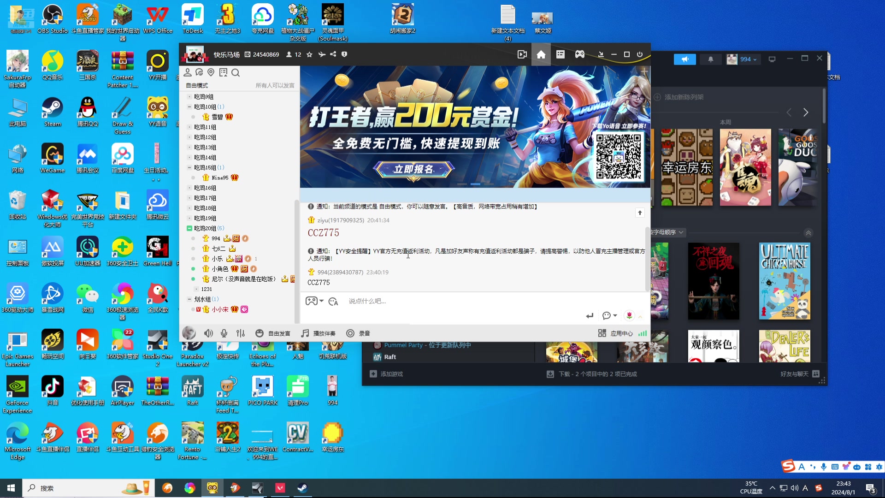Collapse Steam shelf with double-chevron button
This screenshot has width=885, height=498.
808,233
